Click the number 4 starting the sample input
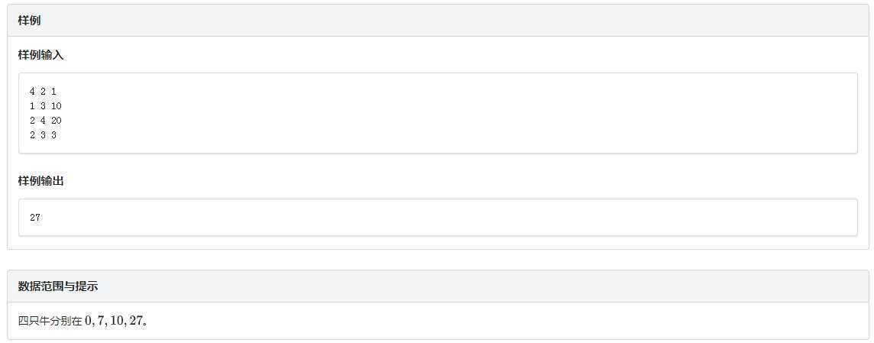This screenshot has height=343, width=874. point(32,92)
